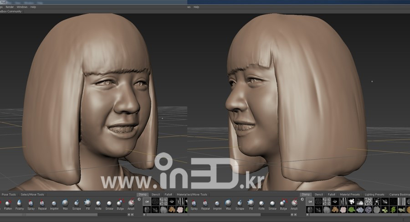This screenshot has height=222, width=410.
Task: Open the Help menu in the left window
Action: click(33, 7)
